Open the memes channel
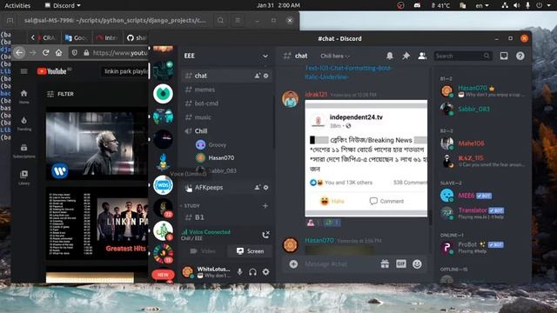557x313 pixels. (x=205, y=90)
